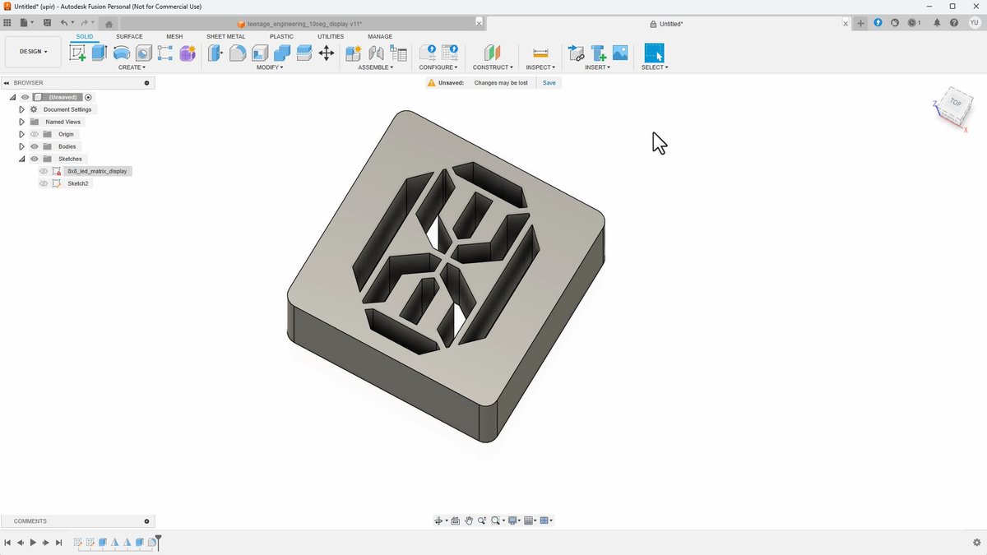Hide the Sketches folder with eye icon

(x=35, y=159)
